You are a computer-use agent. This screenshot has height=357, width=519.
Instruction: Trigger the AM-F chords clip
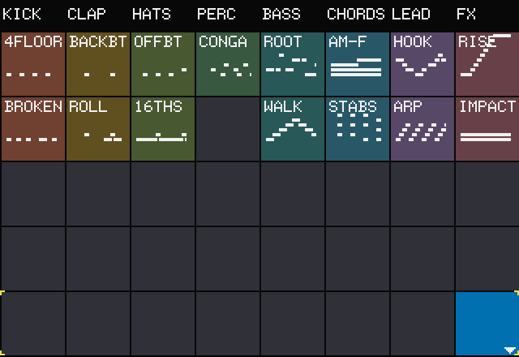(x=358, y=64)
